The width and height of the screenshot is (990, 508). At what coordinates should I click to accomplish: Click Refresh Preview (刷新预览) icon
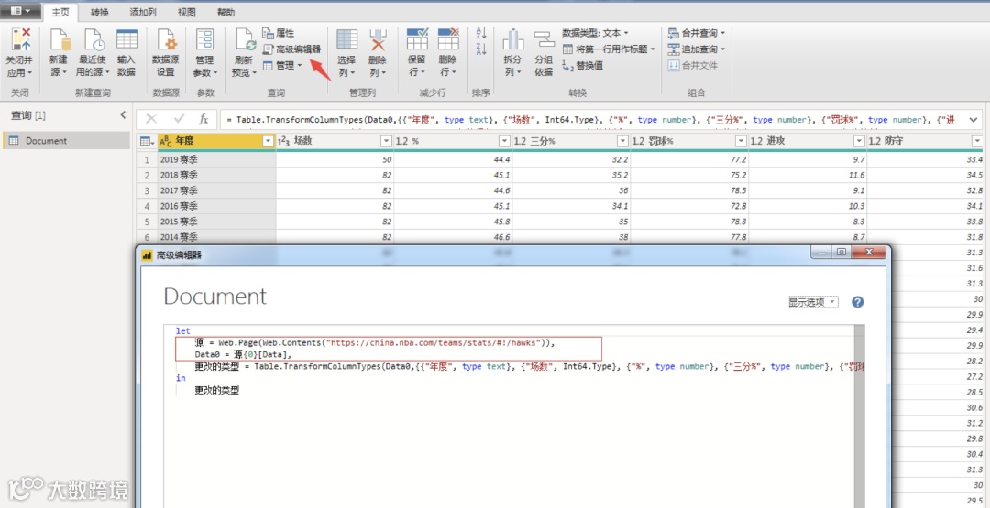coord(245,41)
